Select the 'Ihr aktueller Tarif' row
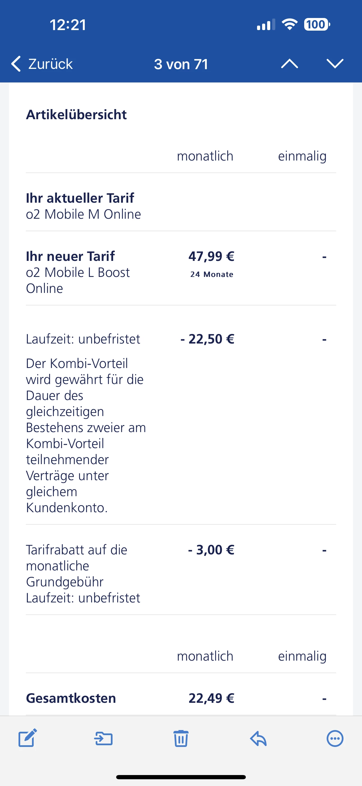This screenshot has width=362, height=786. (83, 206)
